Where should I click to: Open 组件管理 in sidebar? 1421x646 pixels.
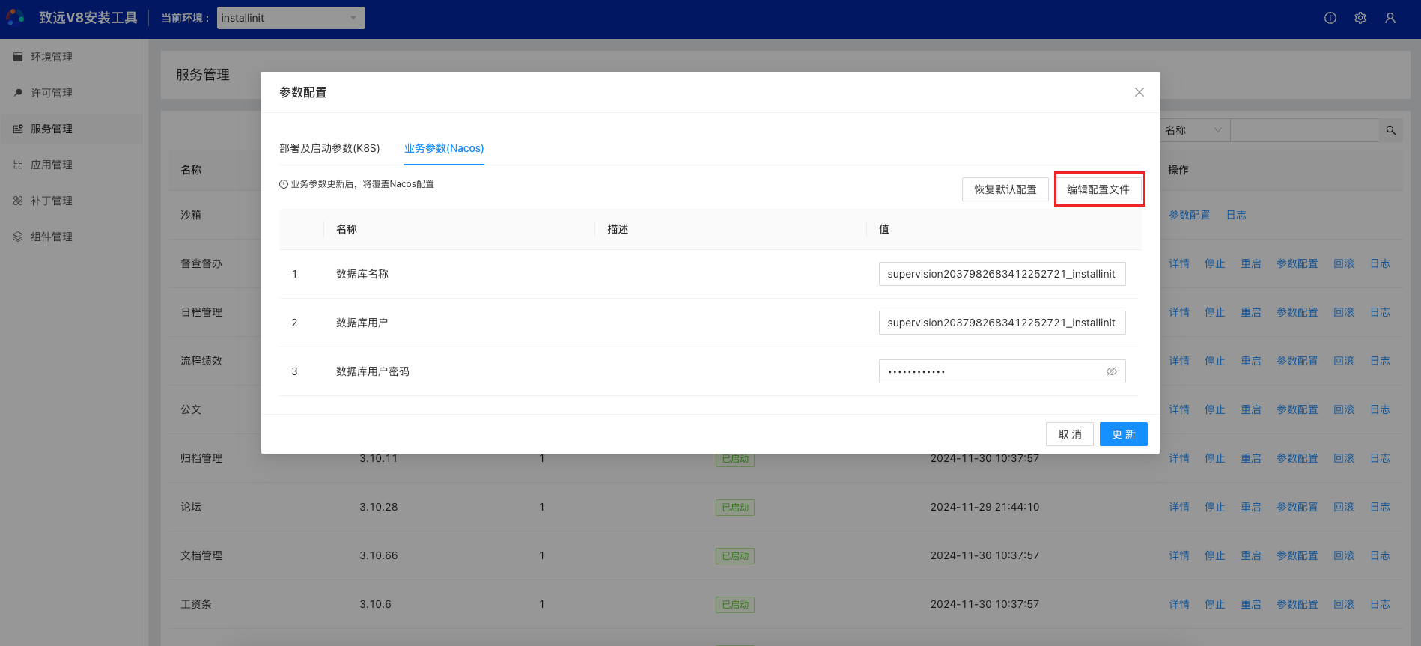[x=52, y=237]
